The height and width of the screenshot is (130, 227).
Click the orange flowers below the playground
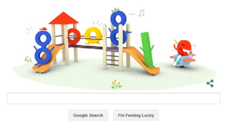[x=116, y=84]
